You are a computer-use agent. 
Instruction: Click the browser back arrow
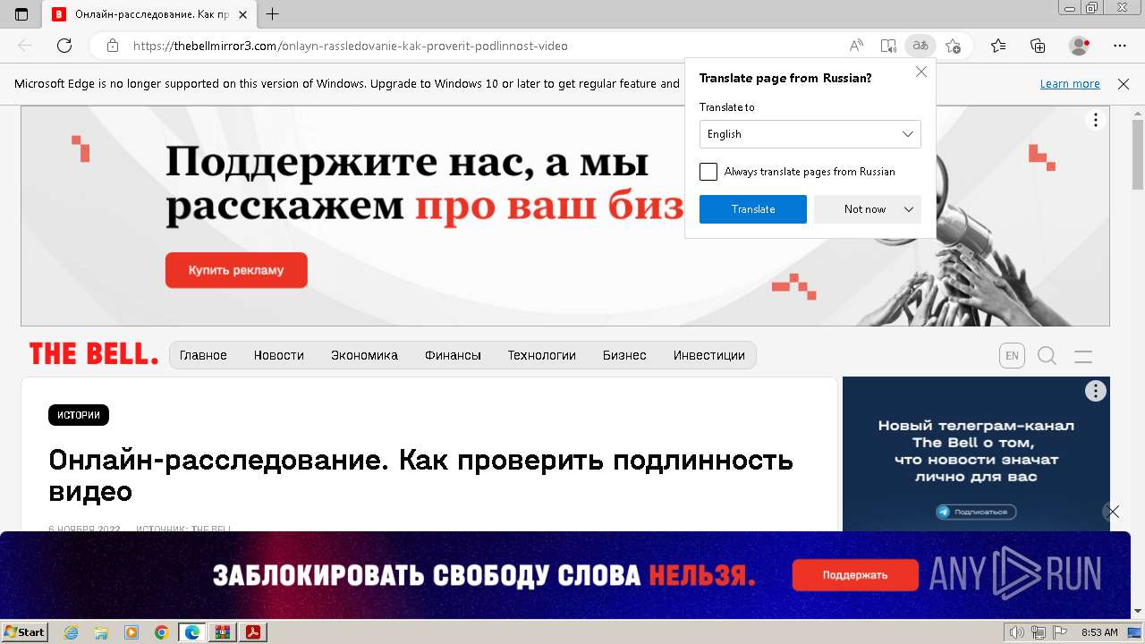coord(25,46)
